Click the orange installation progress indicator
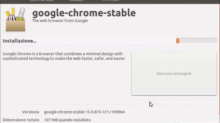This screenshot has width=220, height=123. coord(178,41)
